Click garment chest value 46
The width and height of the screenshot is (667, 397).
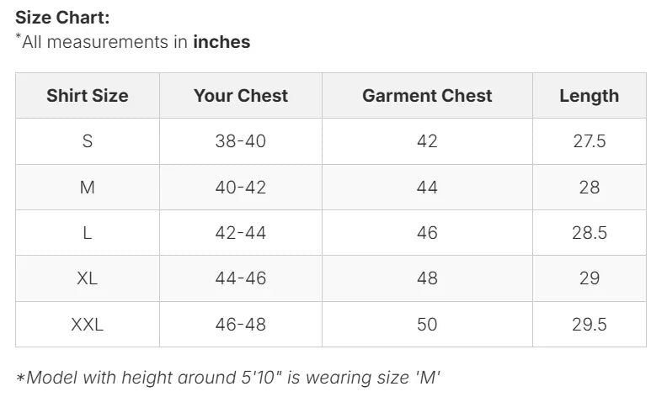[427, 233]
